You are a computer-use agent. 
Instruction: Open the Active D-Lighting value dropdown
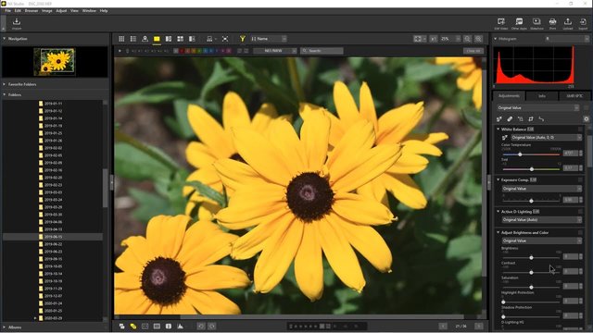[x=541, y=220]
